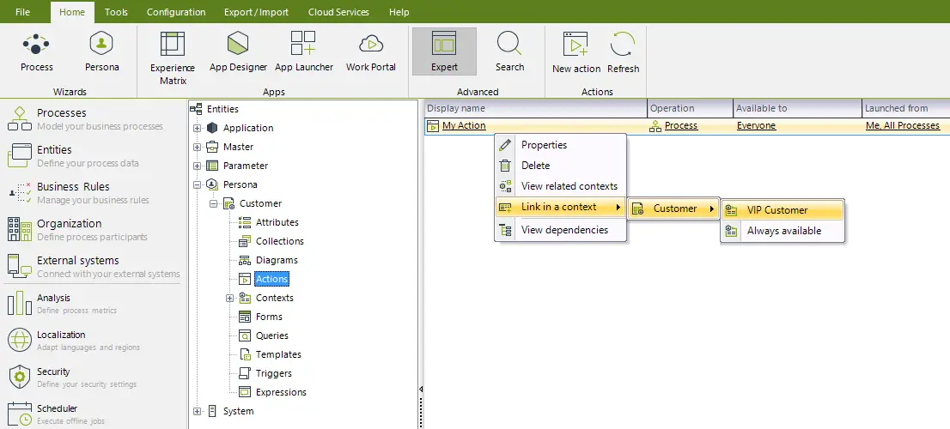Open the Link in a context submenu
This screenshot has width=950, height=429.
click(560, 207)
